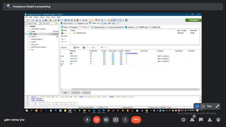Toggle Unsigned for the AUTO_INCREMENT column row
This screenshot has width=226, height=127.
[104, 53]
